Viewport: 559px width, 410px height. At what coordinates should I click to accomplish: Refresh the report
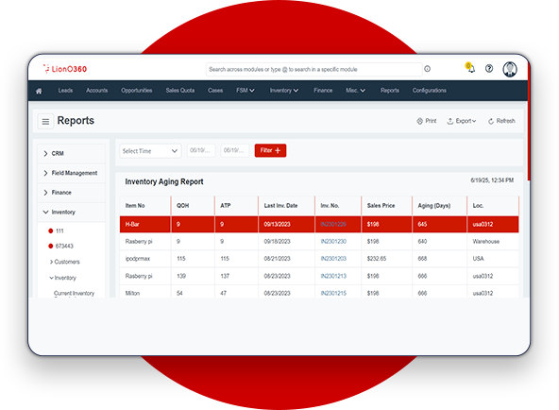[501, 121]
